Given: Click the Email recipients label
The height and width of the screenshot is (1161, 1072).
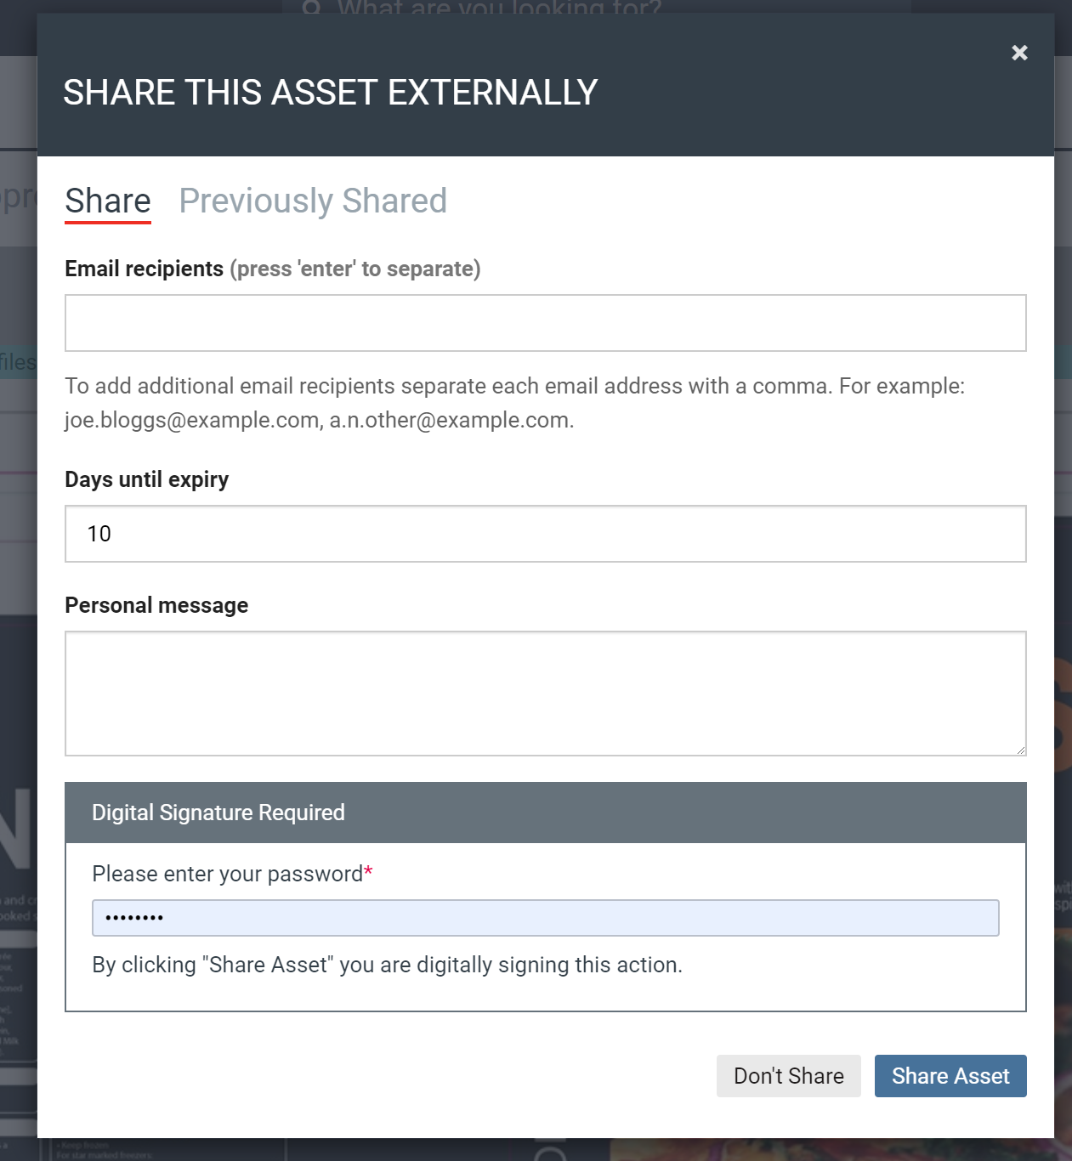Looking at the screenshot, I should click(x=144, y=269).
